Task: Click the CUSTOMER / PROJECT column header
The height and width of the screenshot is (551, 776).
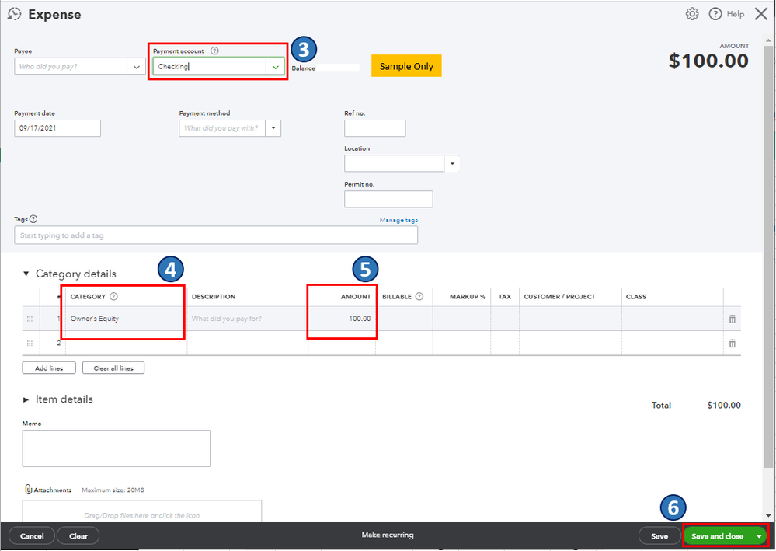Action: click(559, 297)
